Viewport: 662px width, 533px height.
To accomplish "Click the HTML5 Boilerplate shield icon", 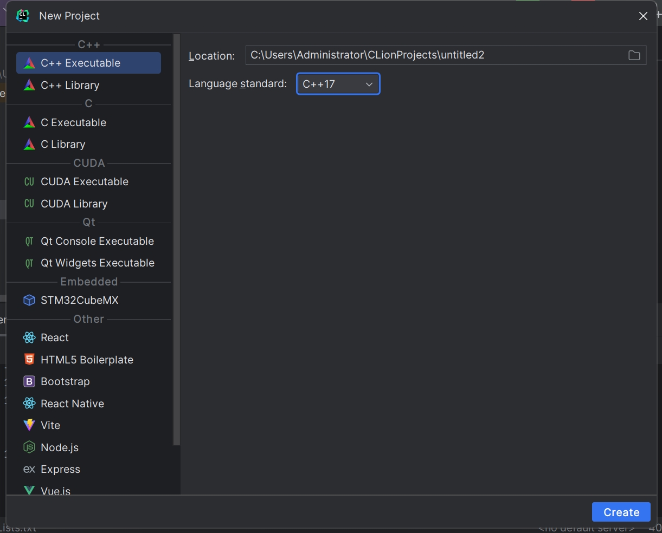I will (x=29, y=360).
